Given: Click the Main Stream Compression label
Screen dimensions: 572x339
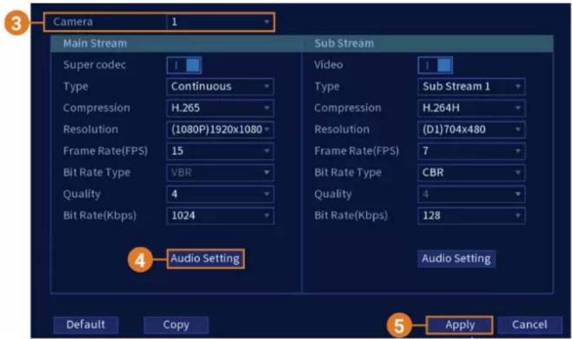Looking at the screenshot, I should click(96, 108).
